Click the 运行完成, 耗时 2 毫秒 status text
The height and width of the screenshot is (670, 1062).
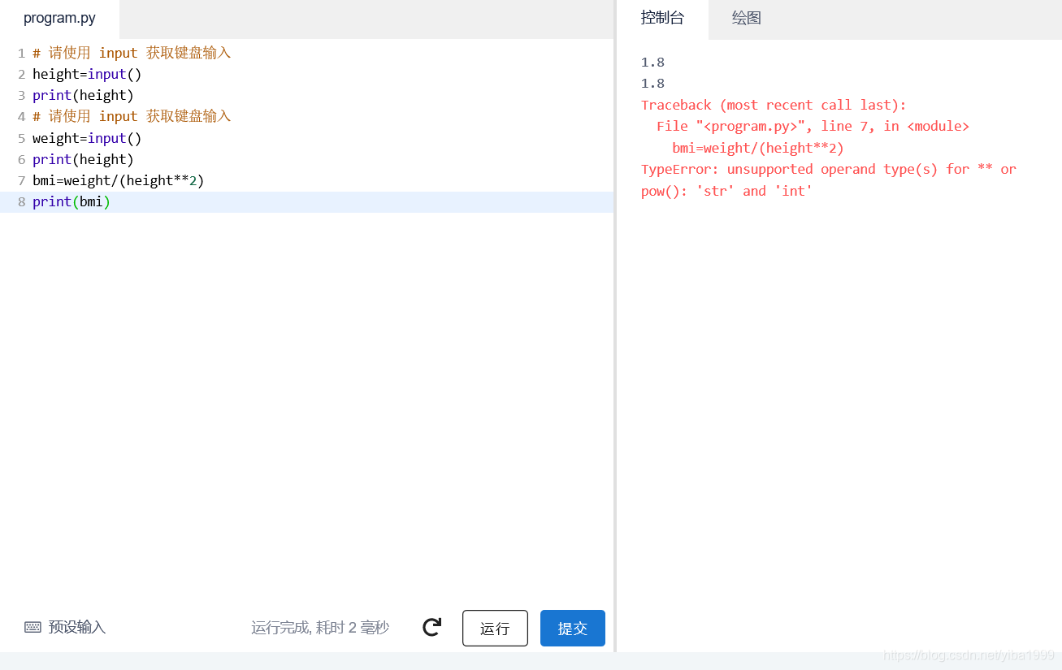[320, 627]
